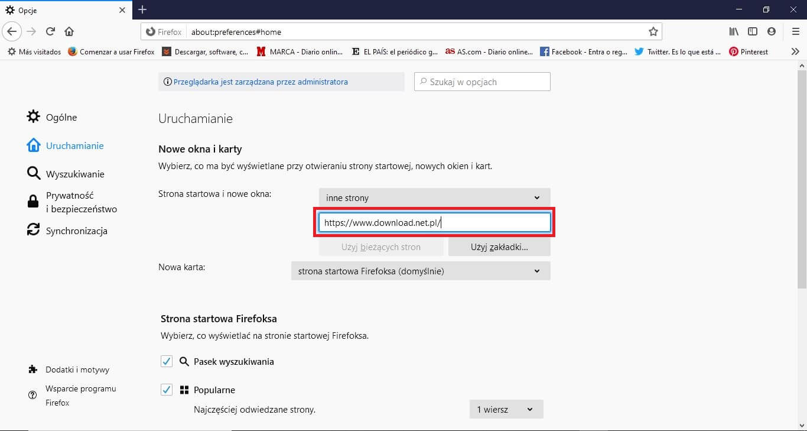The height and width of the screenshot is (431, 807).
Task: Click the 'Nowe okna i karty' heading
Action: click(200, 149)
